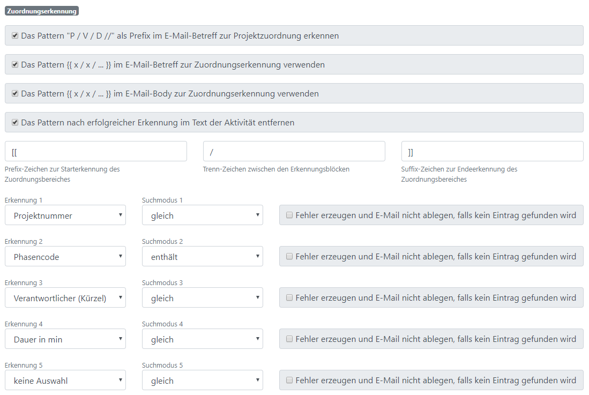Click the Zuordnungserkennung section badge

click(x=42, y=11)
